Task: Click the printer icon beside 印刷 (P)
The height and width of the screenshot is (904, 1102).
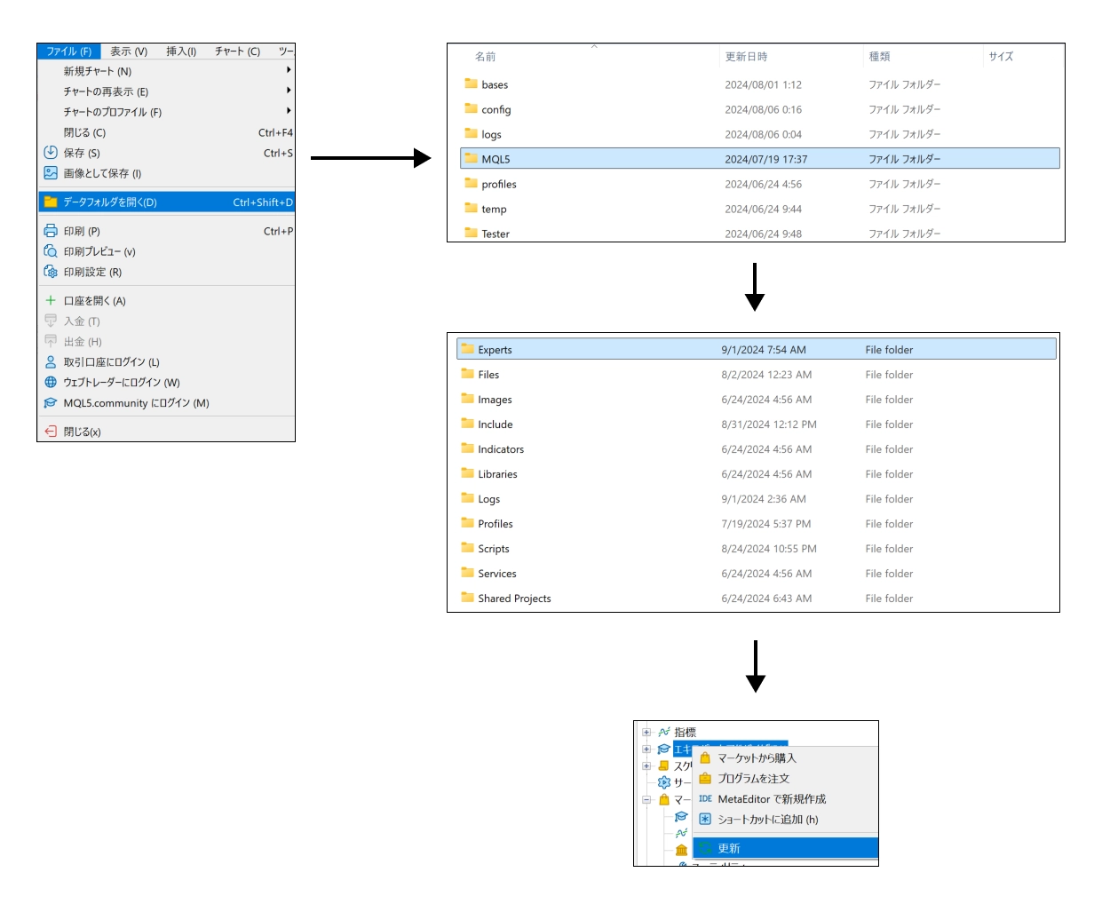Action: [51, 231]
